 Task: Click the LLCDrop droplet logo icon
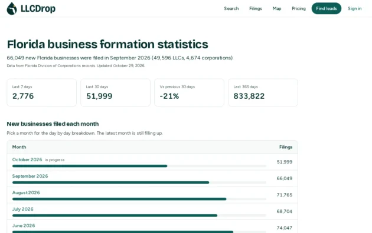(x=12, y=8)
